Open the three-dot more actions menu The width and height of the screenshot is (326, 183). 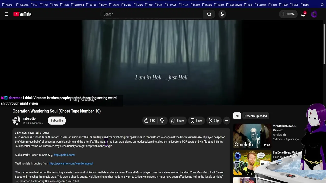coord(226,121)
